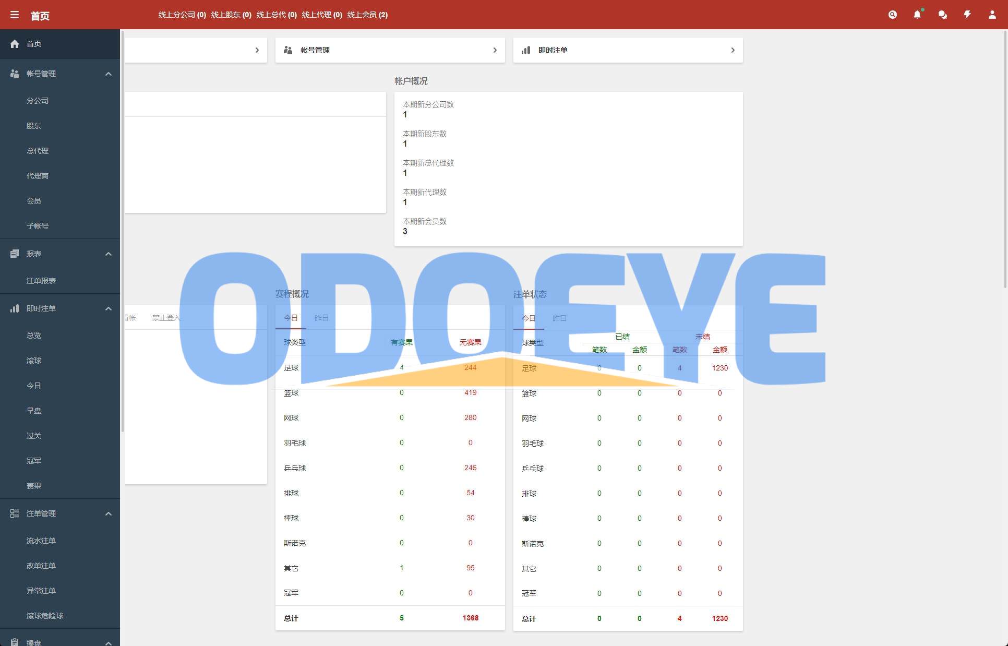Collapse the 即时注单 sidebar section
The width and height of the screenshot is (1008, 646).
[x=109, y=308]
